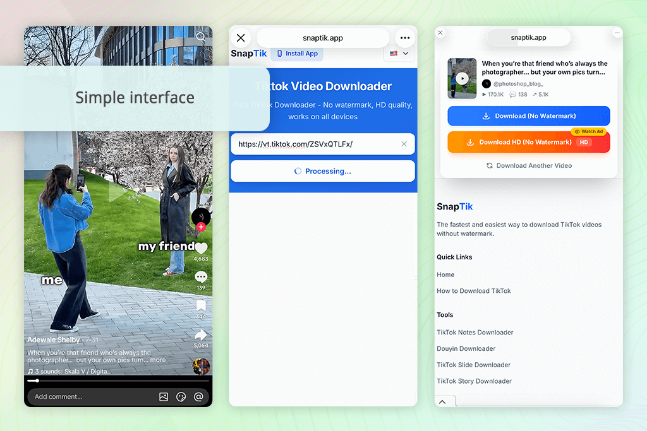Click Add comment text field
Image resolution: width=647 pixels, height=431 pixels.
(x=118, y=397)
